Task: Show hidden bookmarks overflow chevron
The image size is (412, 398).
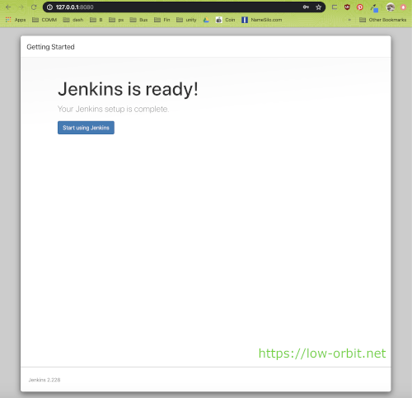Action: point(349,20)
